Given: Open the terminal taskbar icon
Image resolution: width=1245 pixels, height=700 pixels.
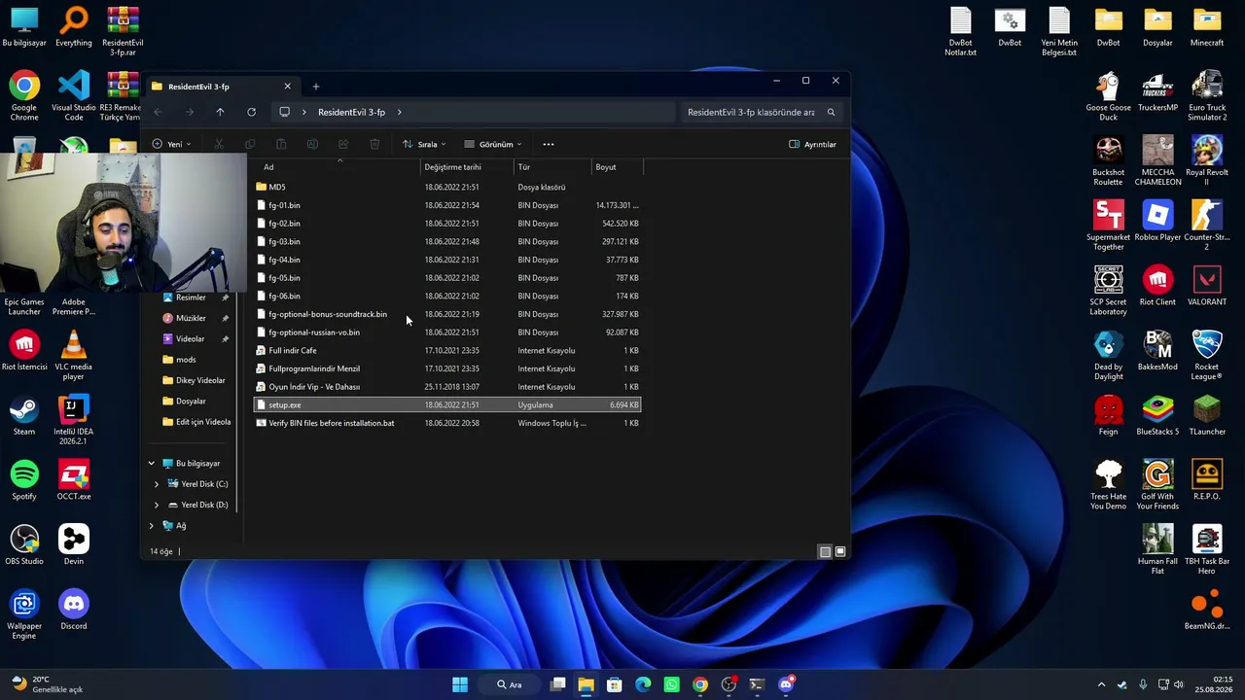Looking at the screenshot, I should pos(757,684).
